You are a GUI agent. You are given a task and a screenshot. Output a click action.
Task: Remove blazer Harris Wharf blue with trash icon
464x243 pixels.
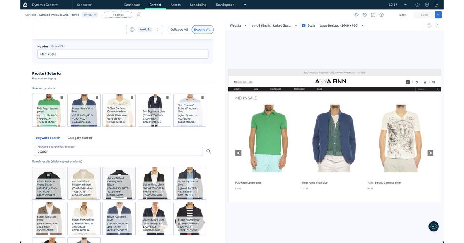[x=97, y=97]
